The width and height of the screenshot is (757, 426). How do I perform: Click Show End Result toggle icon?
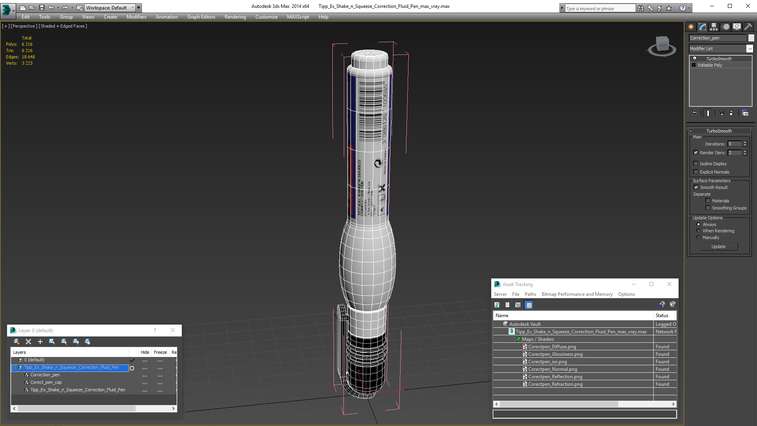coord(708,113)
